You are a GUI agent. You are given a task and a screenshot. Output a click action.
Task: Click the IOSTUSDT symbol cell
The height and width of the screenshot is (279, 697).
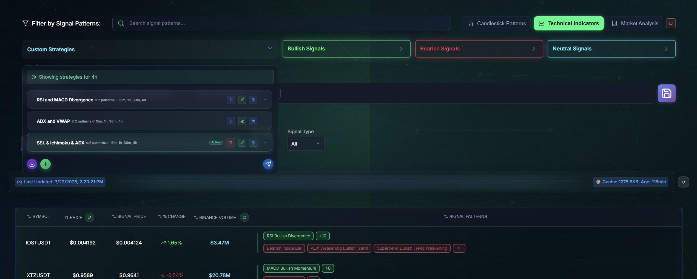click(38, 243)
